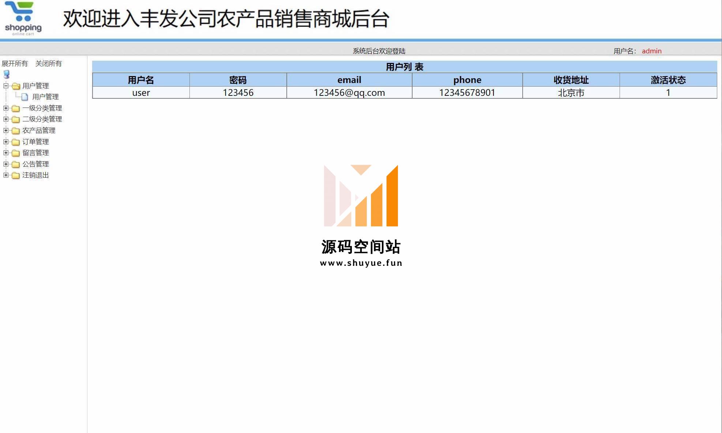Click the 激活状态 column header
Image resolution: width=722 pixels, height=433 pixels.
668,80
